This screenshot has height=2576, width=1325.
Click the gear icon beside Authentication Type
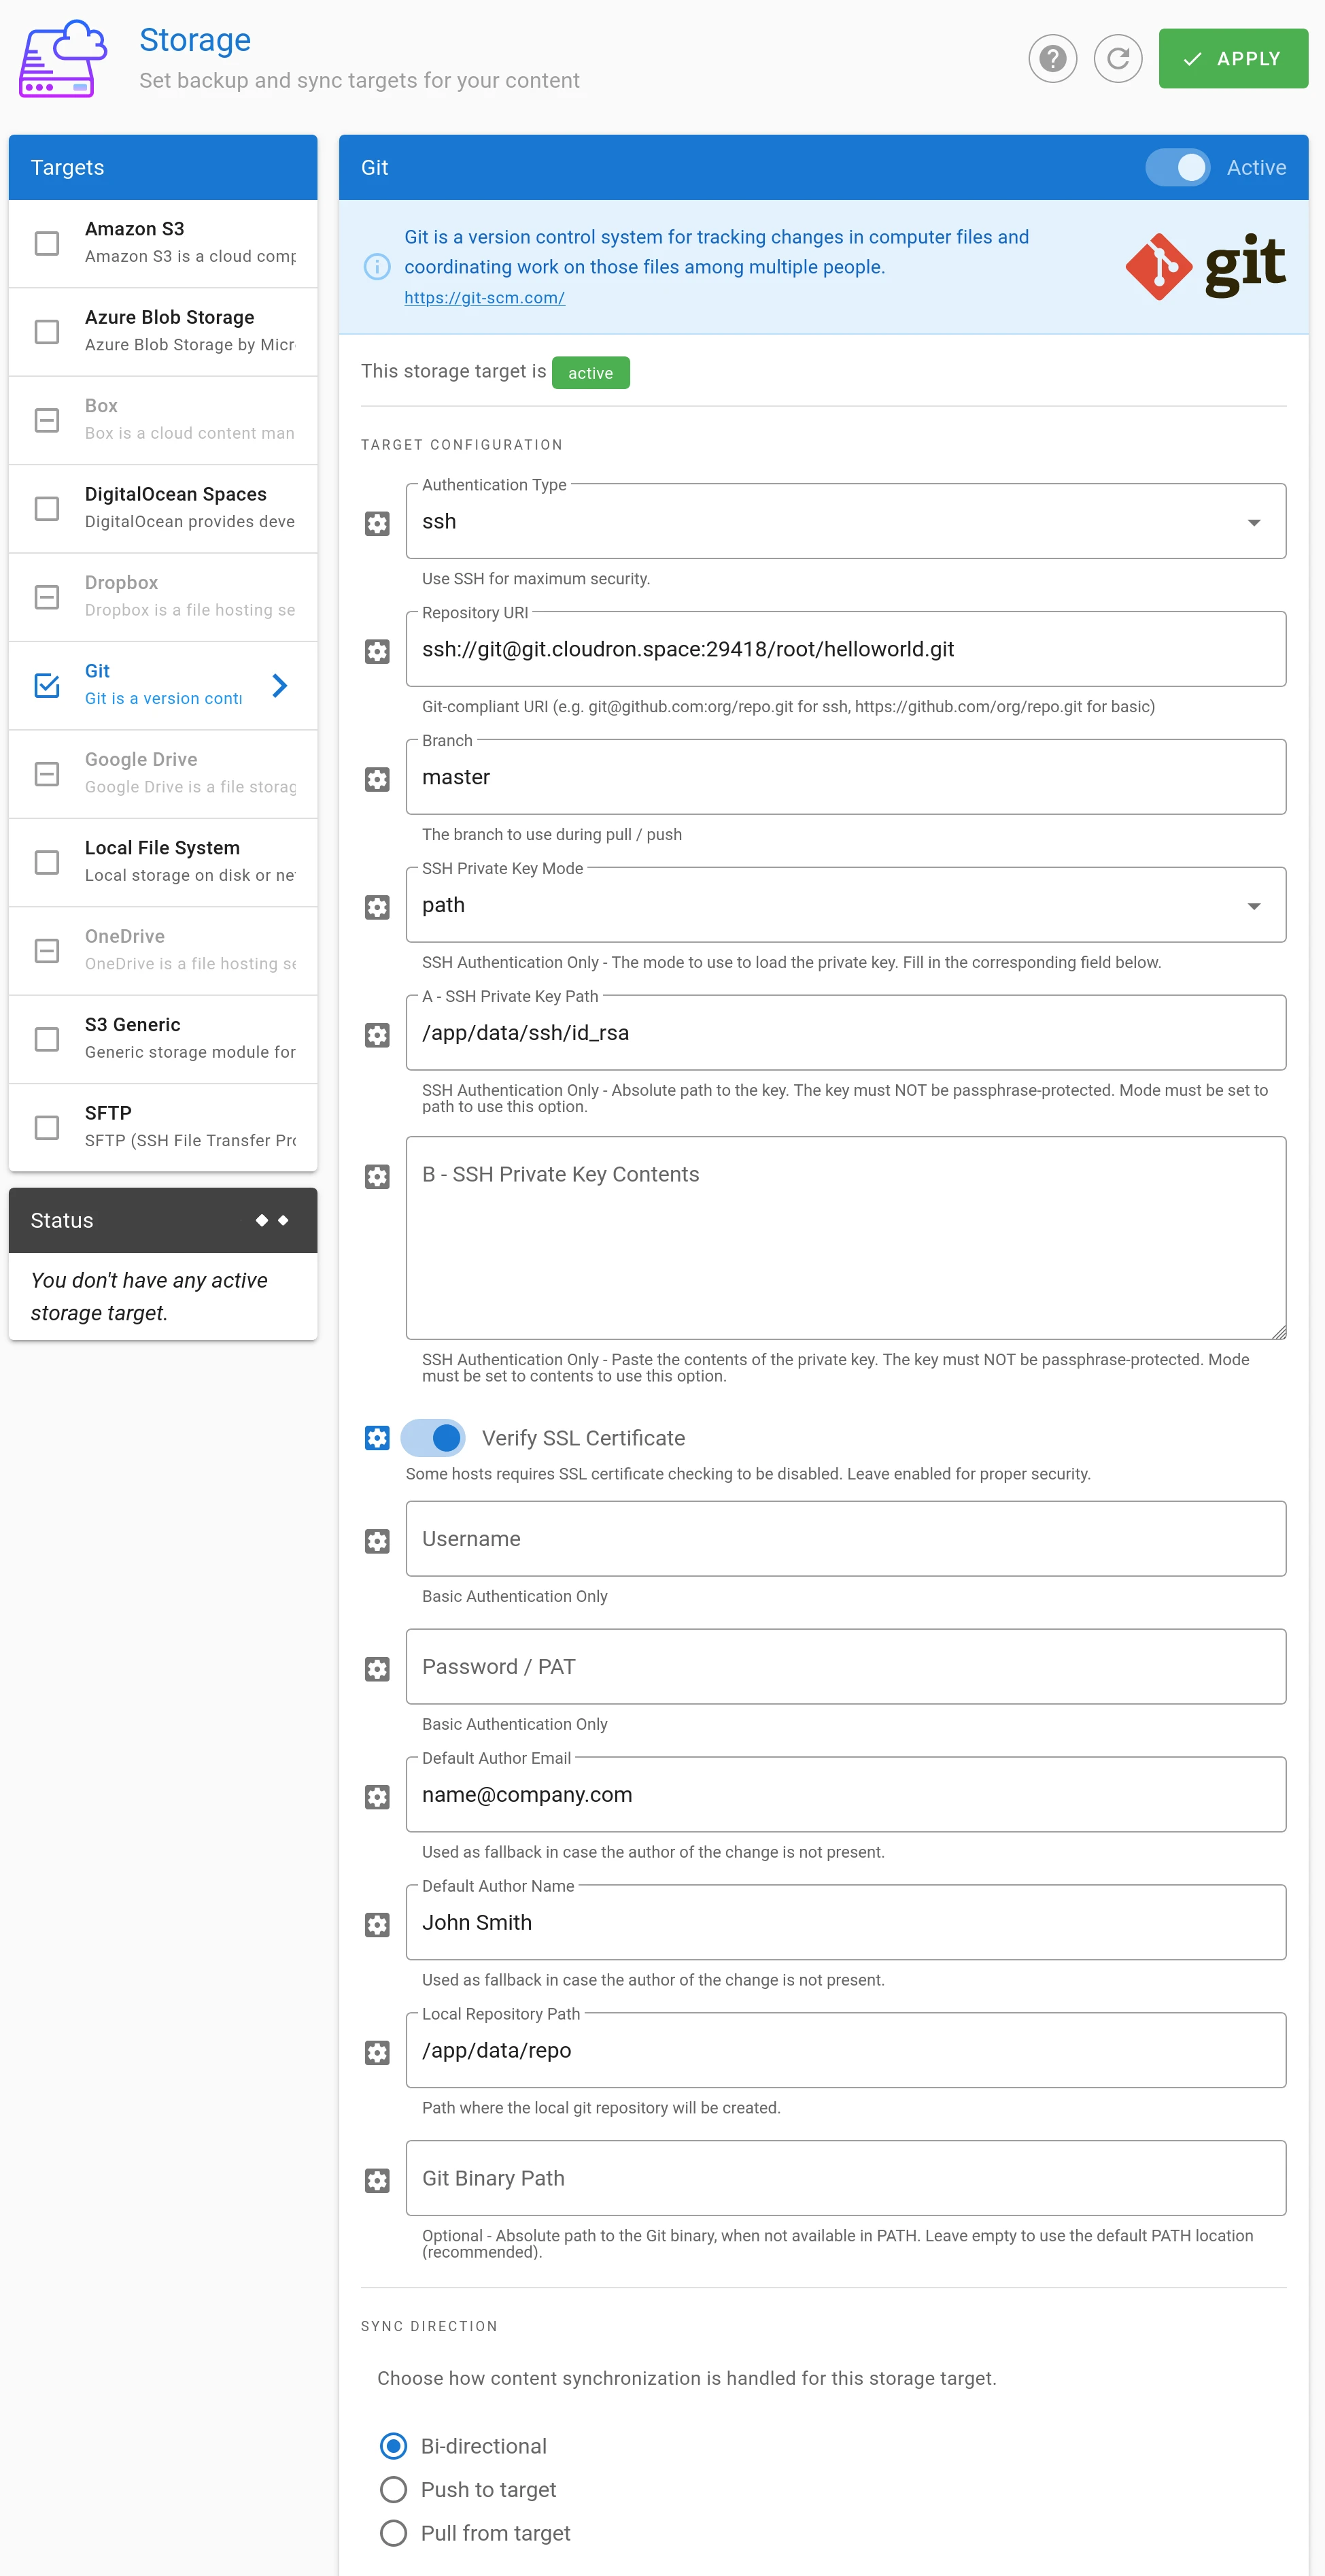click(x=377, y=523)
